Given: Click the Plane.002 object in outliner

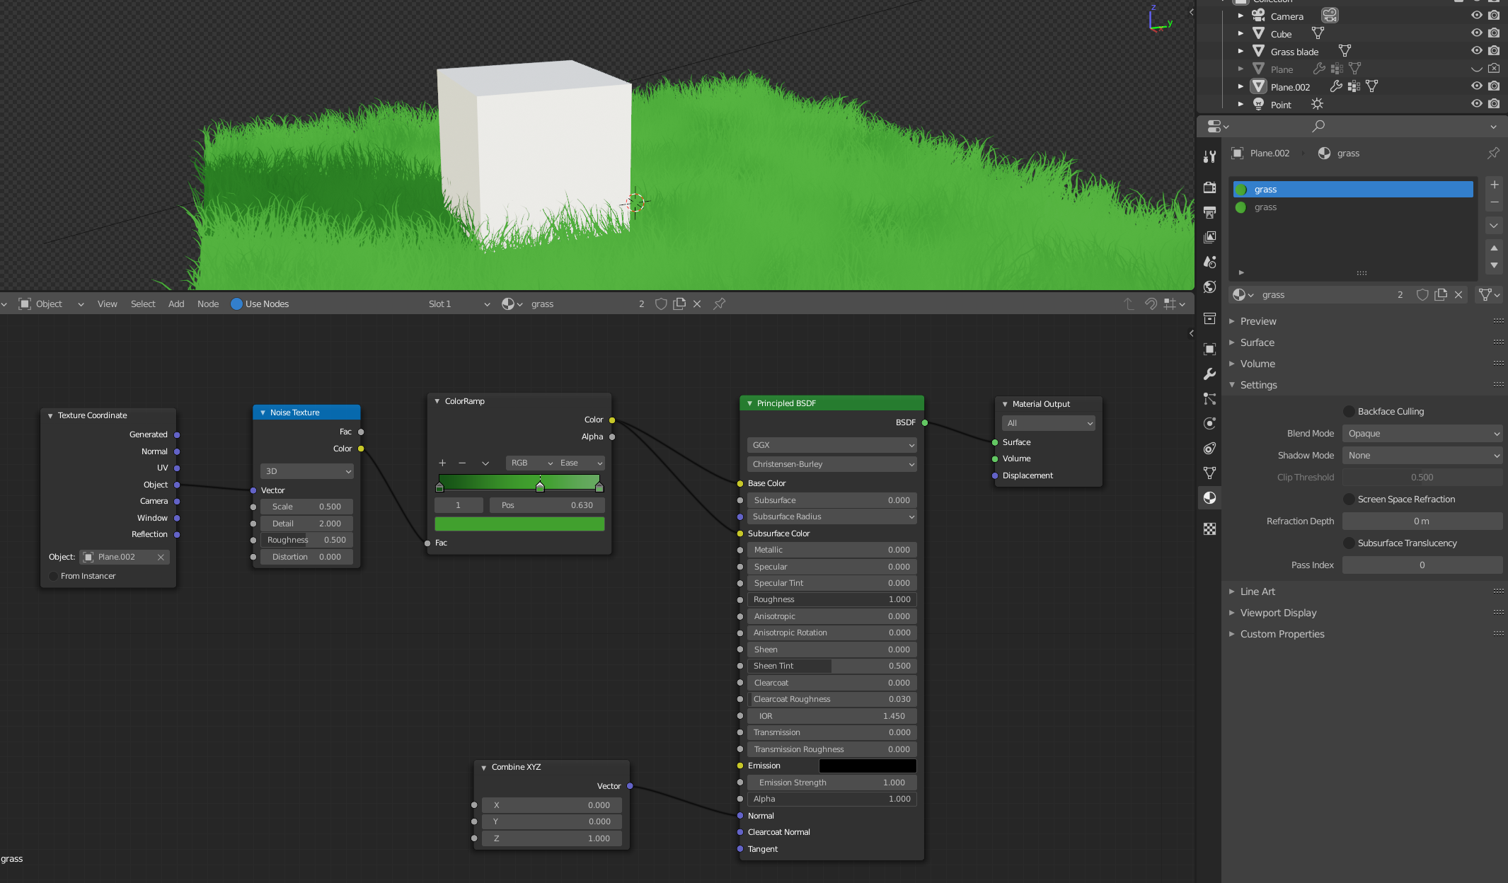Looking at the screenshot, I should (x=1290, y=87).
